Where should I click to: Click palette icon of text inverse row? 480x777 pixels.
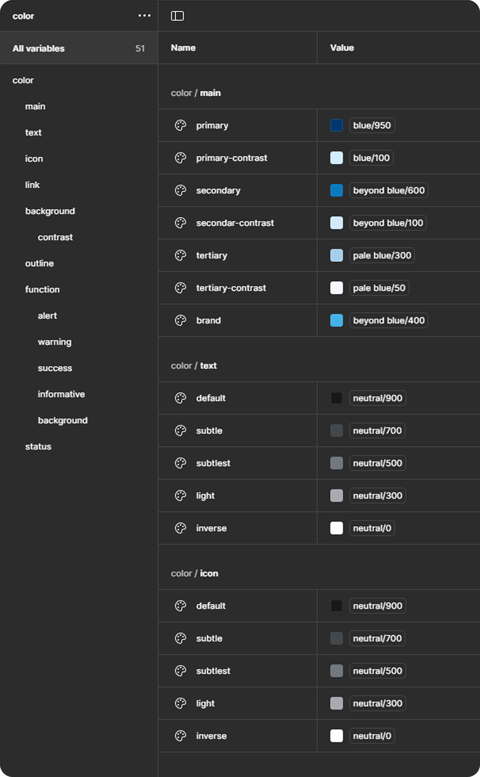(x=181, y=528)
